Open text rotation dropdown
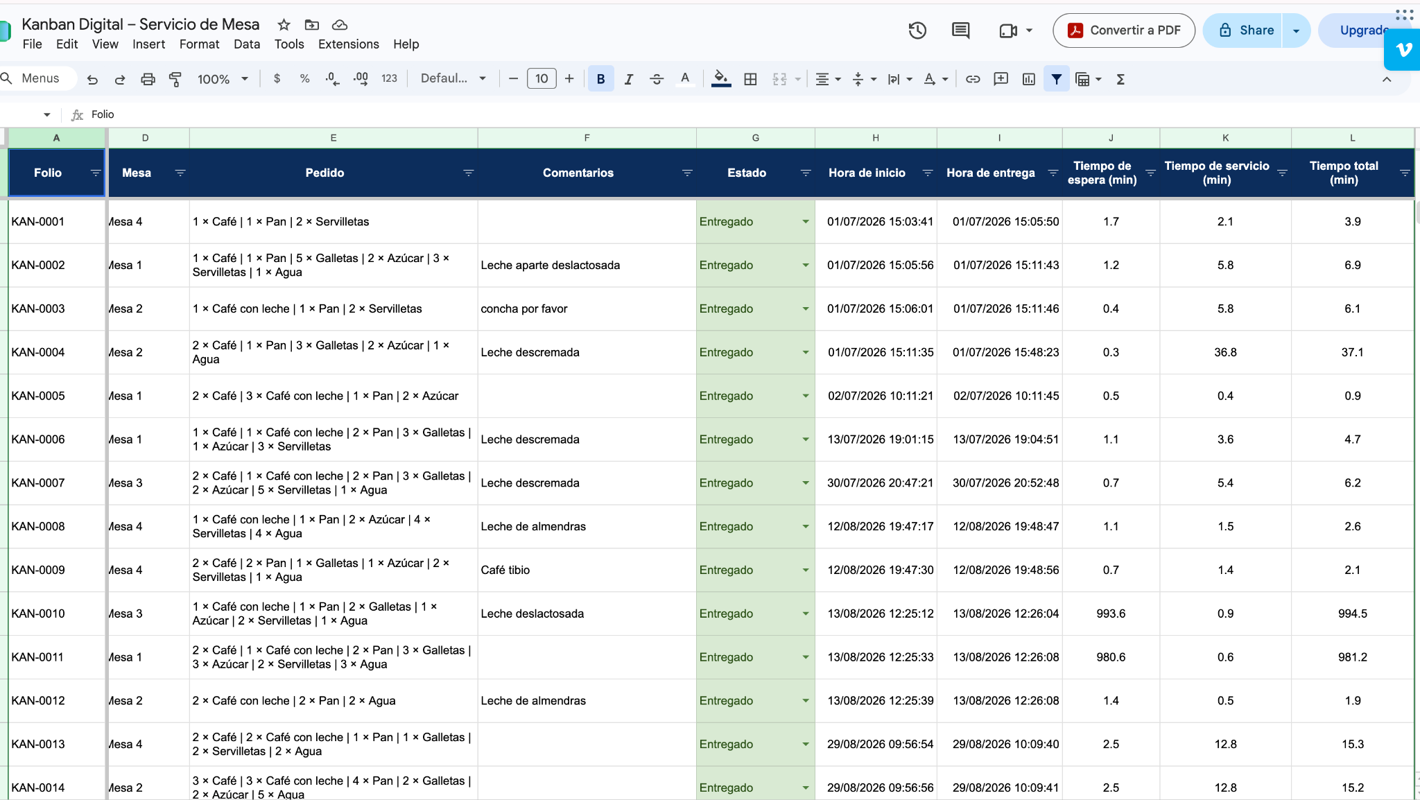 [x=936, y=79]
